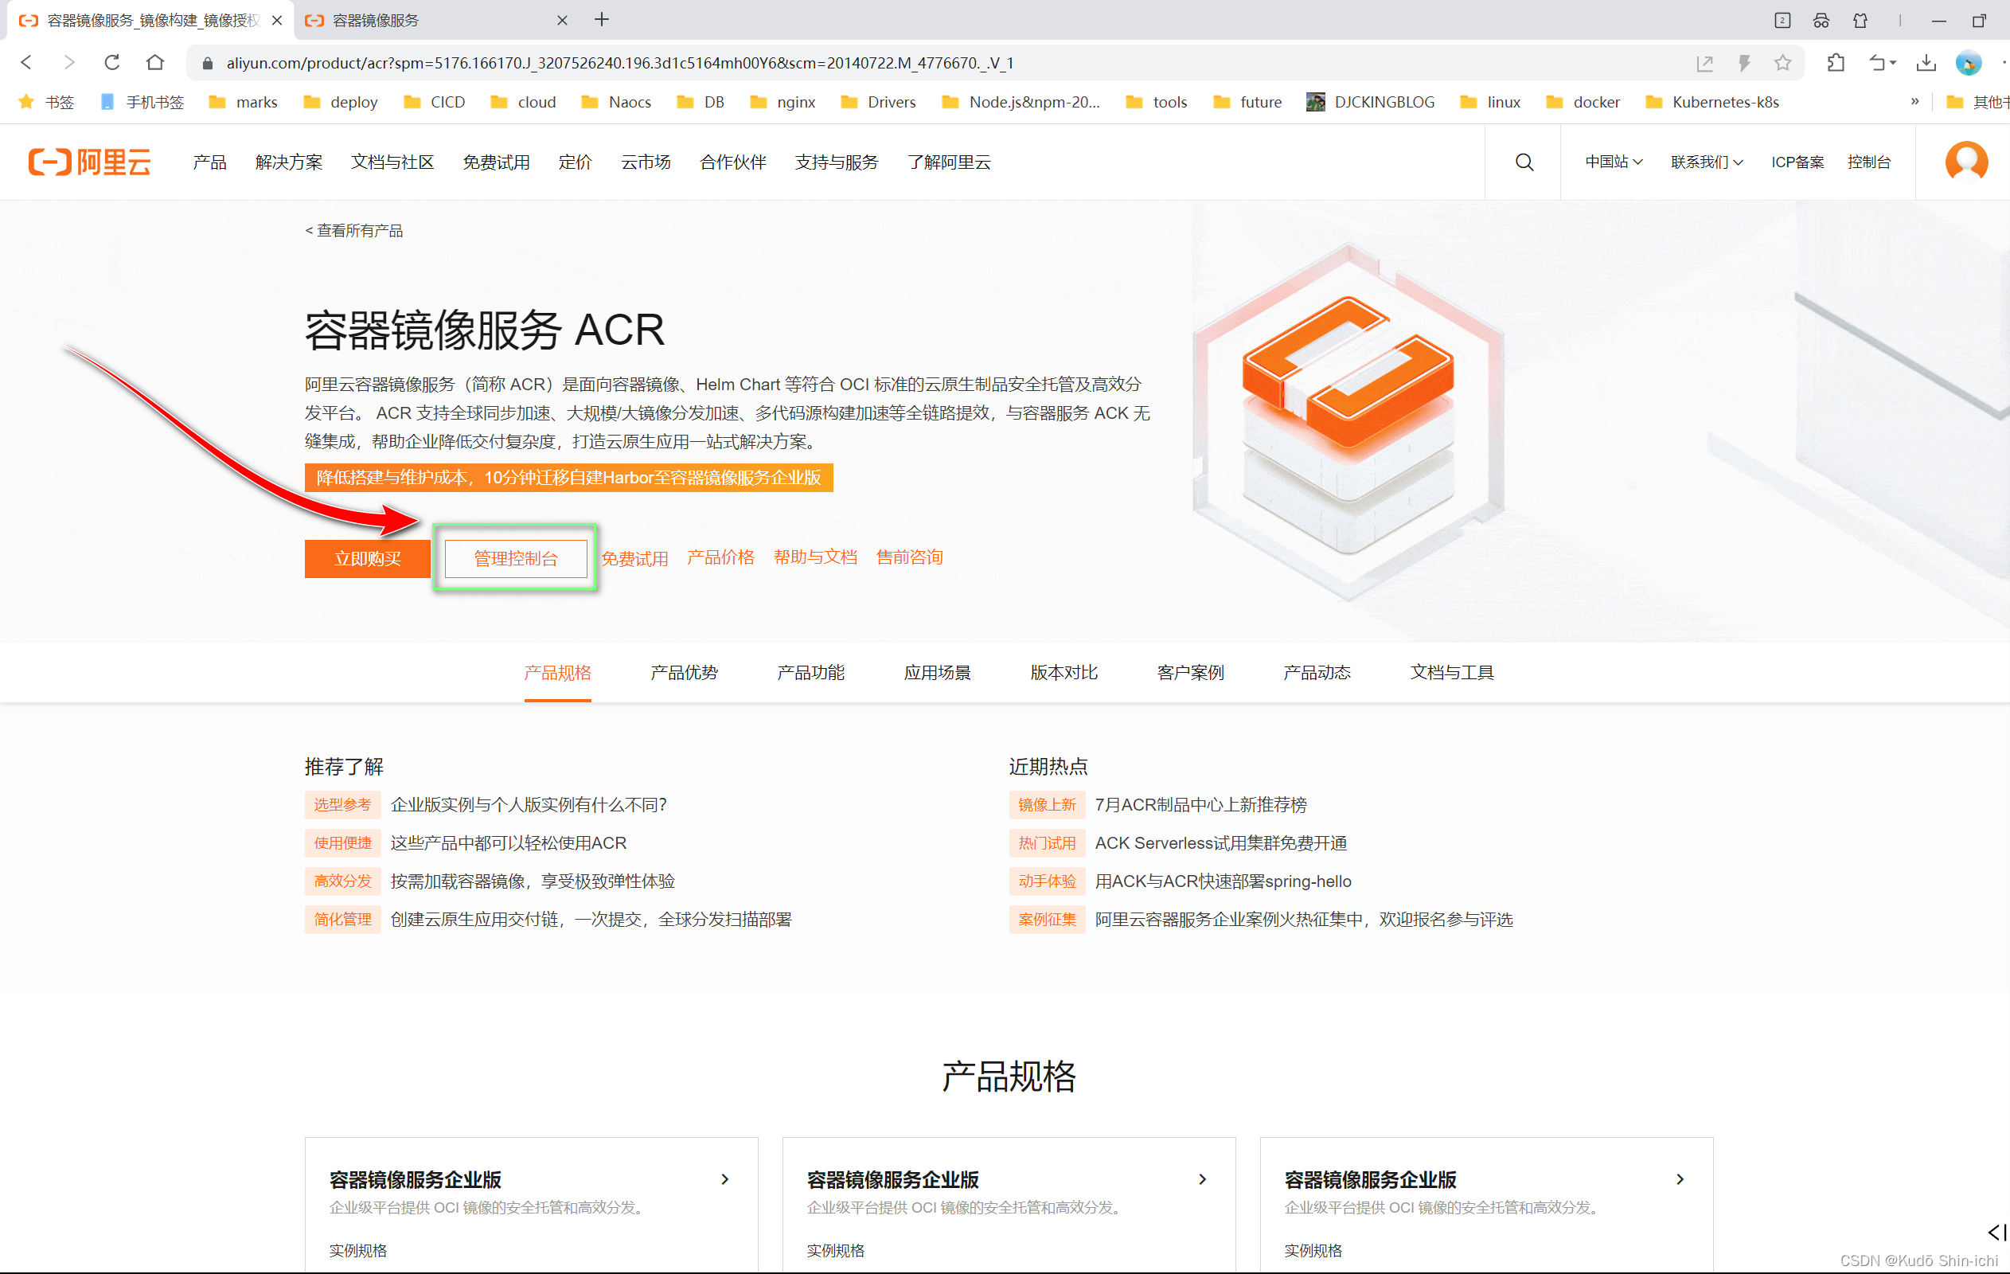
Task: Click the Aliyun logo
Action: click(90, 162)
